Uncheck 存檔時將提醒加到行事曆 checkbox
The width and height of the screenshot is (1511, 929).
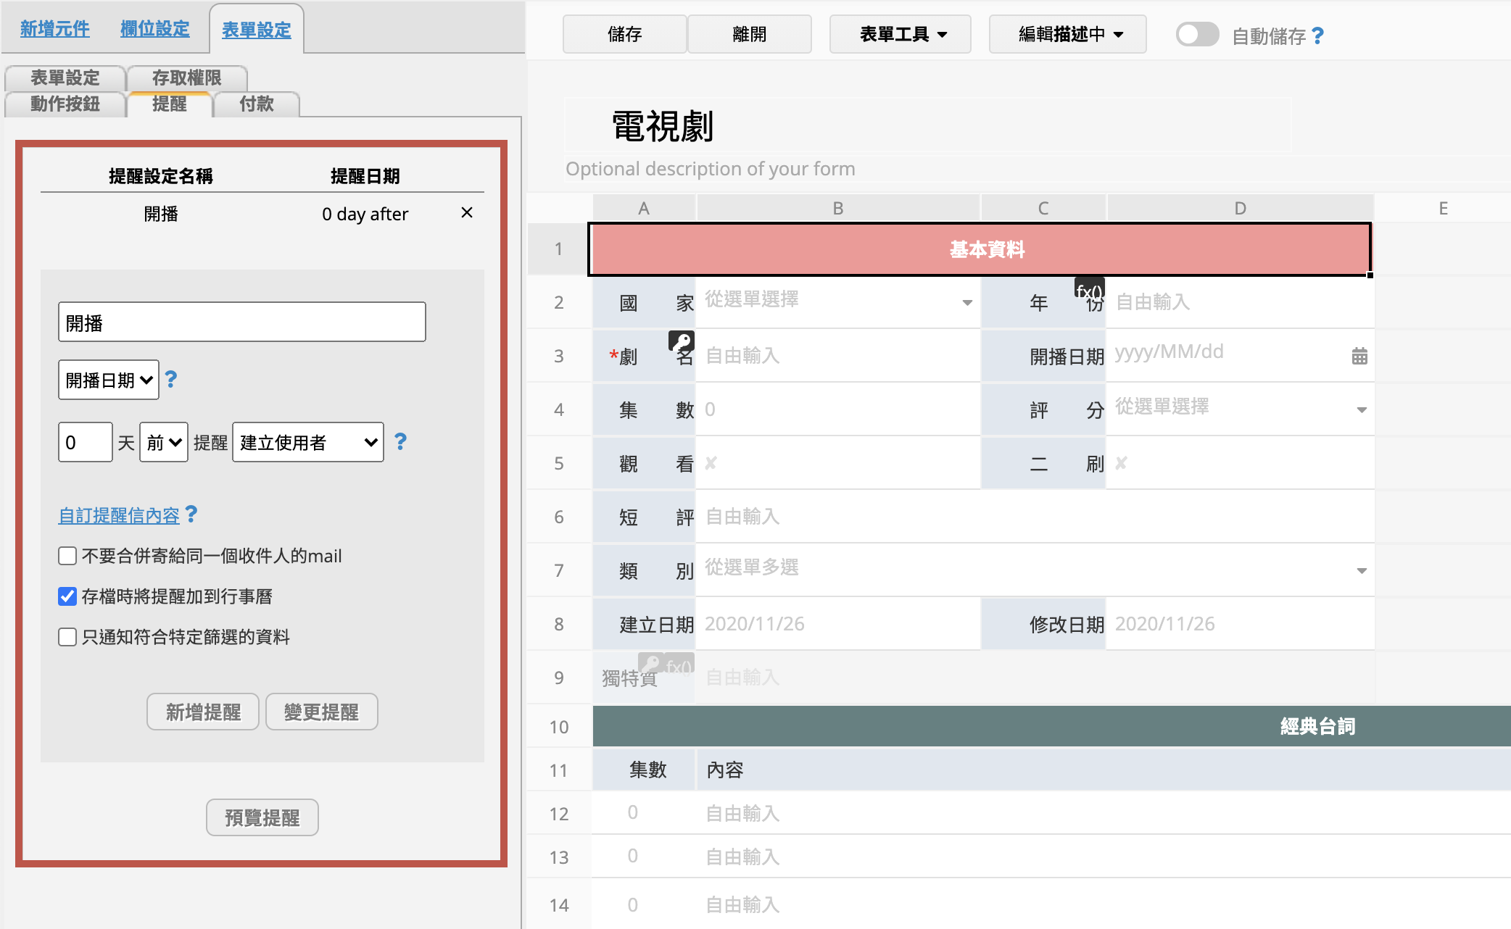67,596
